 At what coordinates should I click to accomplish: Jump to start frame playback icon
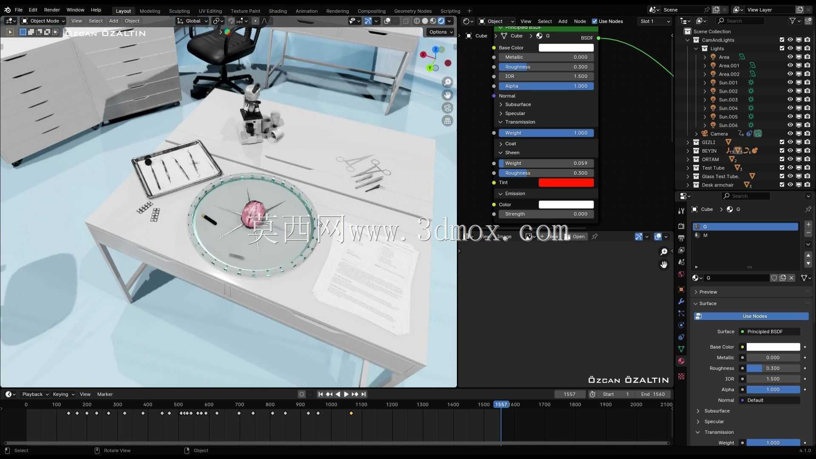(x=320, y=394)
